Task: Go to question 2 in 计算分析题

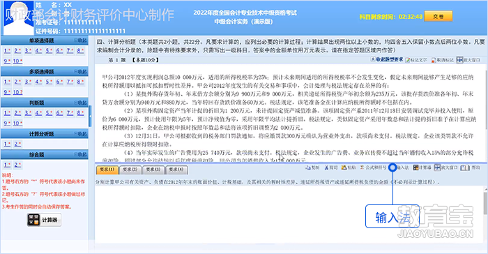Action: (17, 144)
